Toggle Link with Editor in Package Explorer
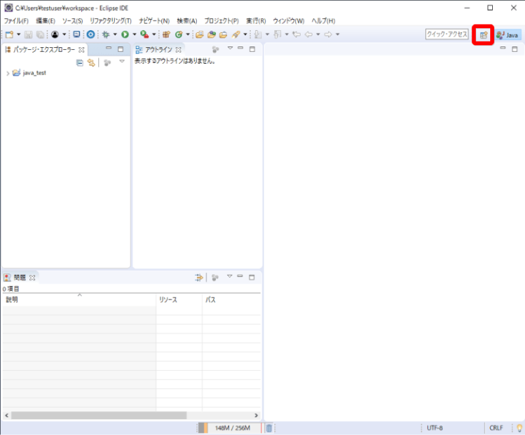Viewport: 525px width, 435px height. coord(91,62)
